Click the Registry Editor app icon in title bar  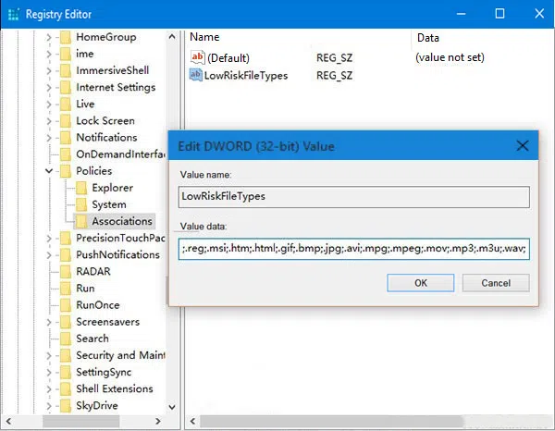point(13,15)
